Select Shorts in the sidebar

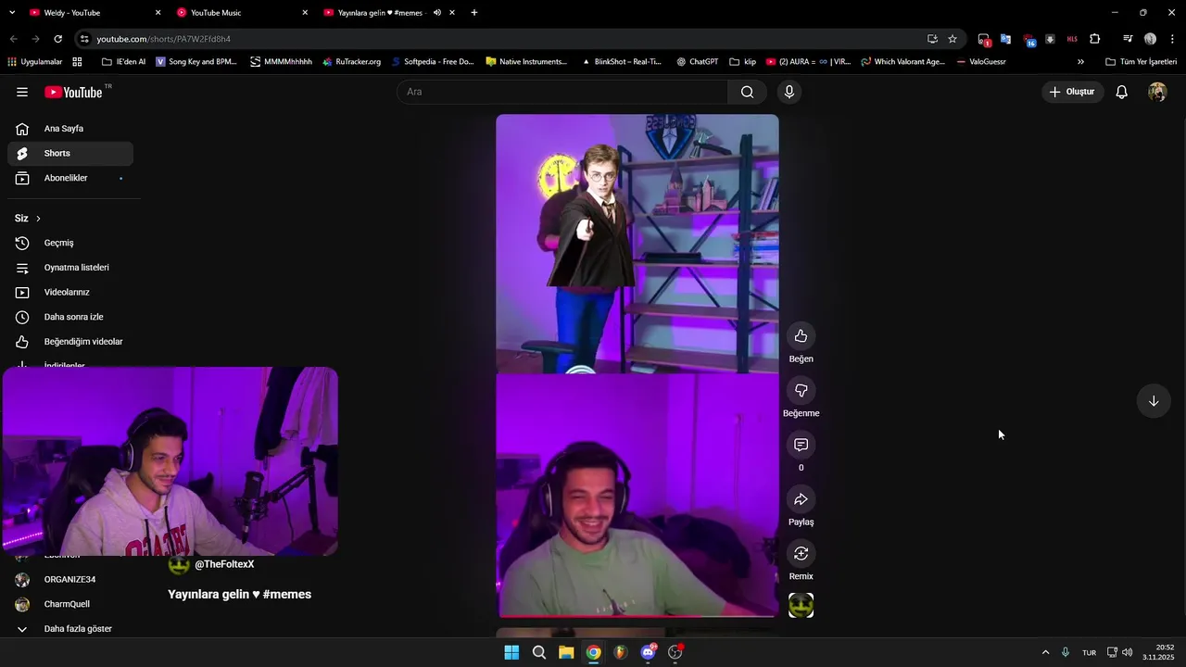[x=70, y=154]
